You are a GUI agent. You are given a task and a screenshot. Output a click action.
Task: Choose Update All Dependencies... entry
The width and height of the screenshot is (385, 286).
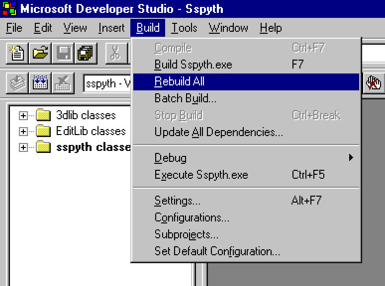pos(246,133)
